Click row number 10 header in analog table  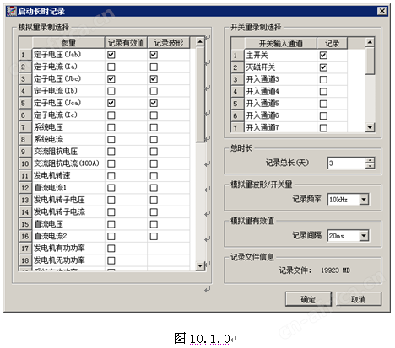point(25,163)
